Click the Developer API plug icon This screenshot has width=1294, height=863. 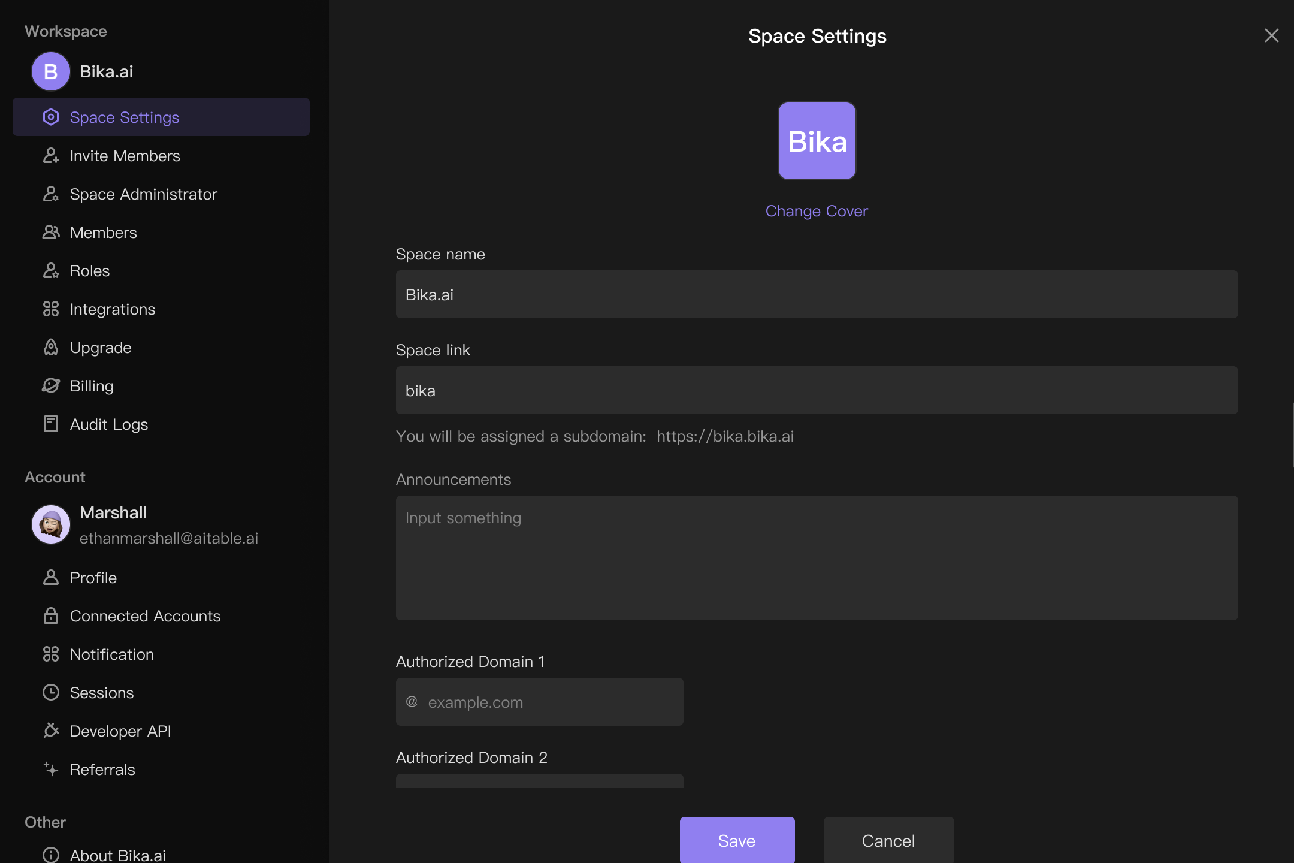click(x=51, y=731)
